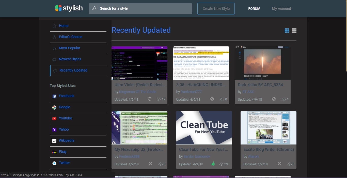Switch to grid view icon
347x178 pixels.
coord(287,31)
